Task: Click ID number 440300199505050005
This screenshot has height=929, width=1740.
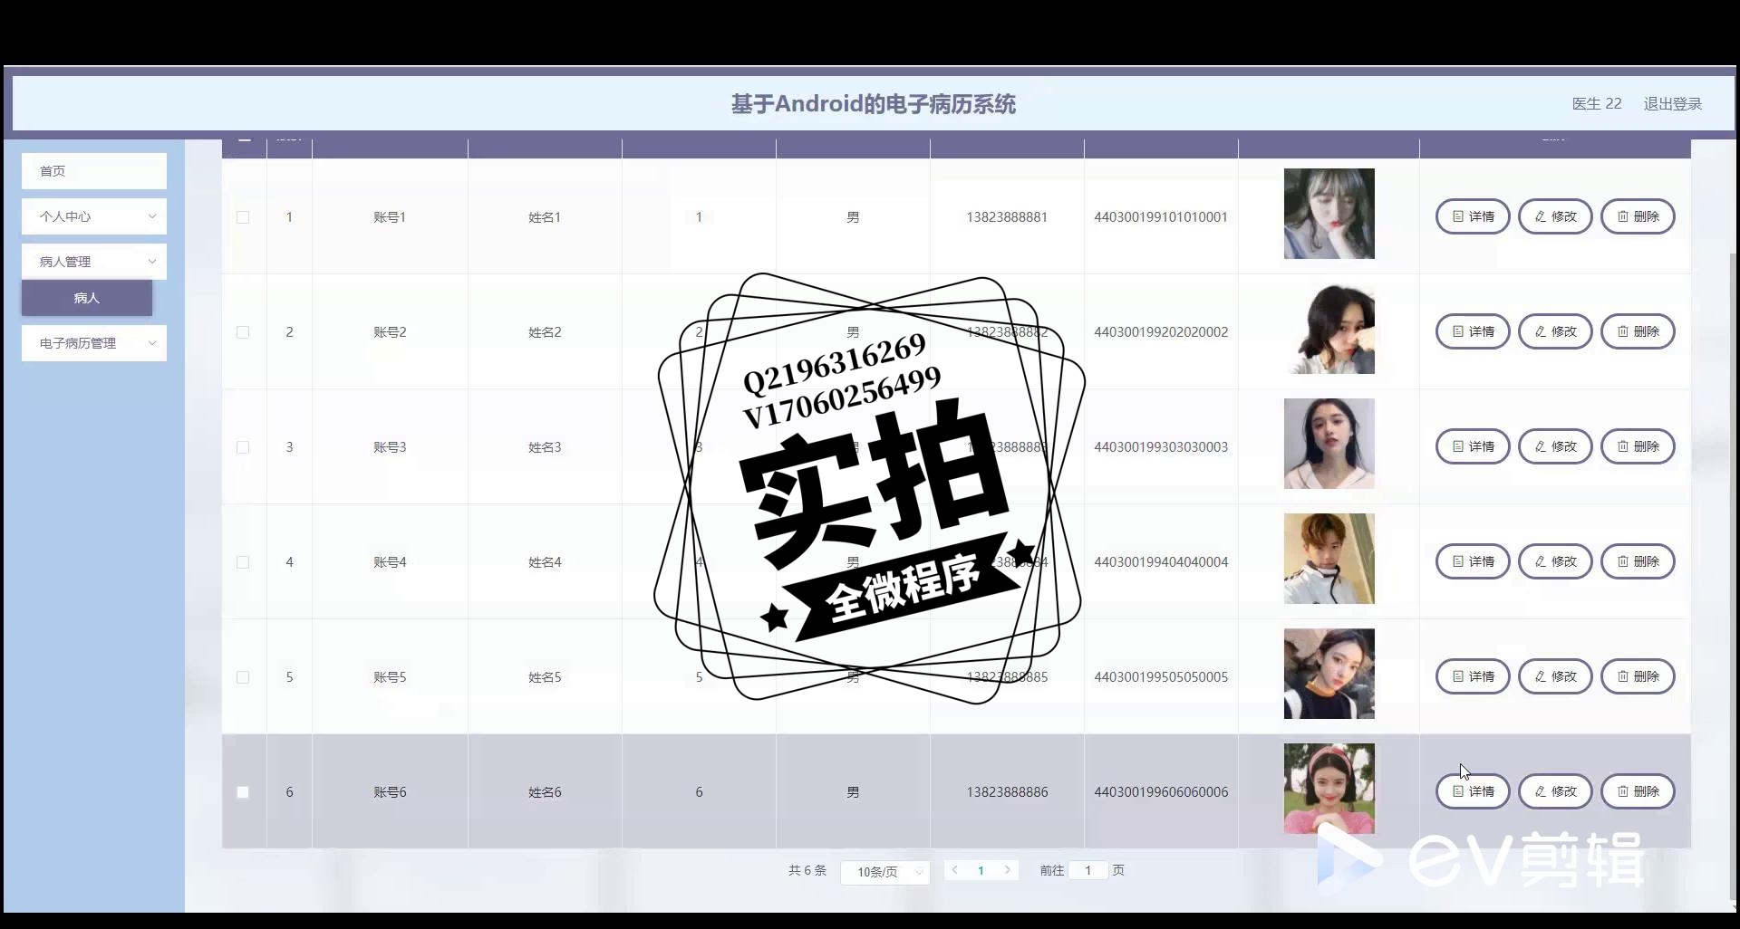Action: (x=1161, y=677)
